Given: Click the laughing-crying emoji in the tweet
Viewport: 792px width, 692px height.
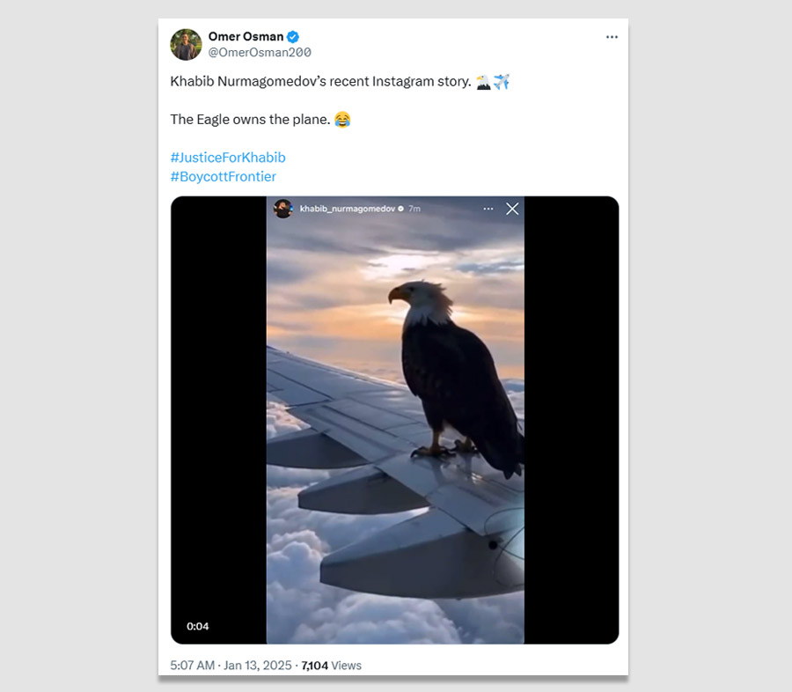Looking at the screenshot, I should pyautogui.click(x=342, y=120).
